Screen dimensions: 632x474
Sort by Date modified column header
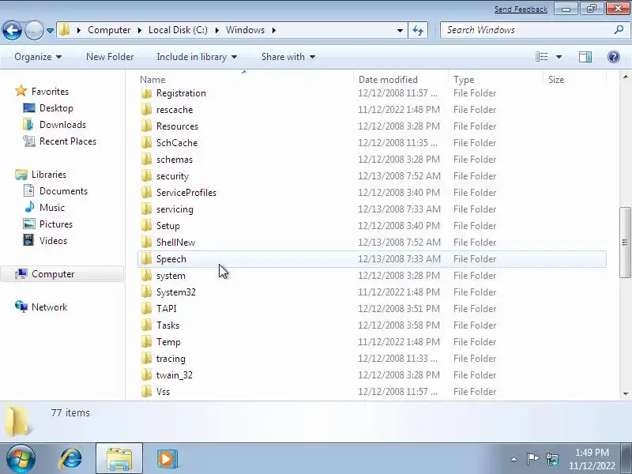pos(388,80)
